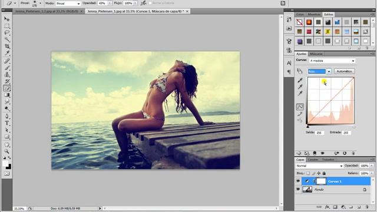Select the Pen tool
Image resolution: width=377 pixels, height=212 pixels.
(x=7, y=117)
